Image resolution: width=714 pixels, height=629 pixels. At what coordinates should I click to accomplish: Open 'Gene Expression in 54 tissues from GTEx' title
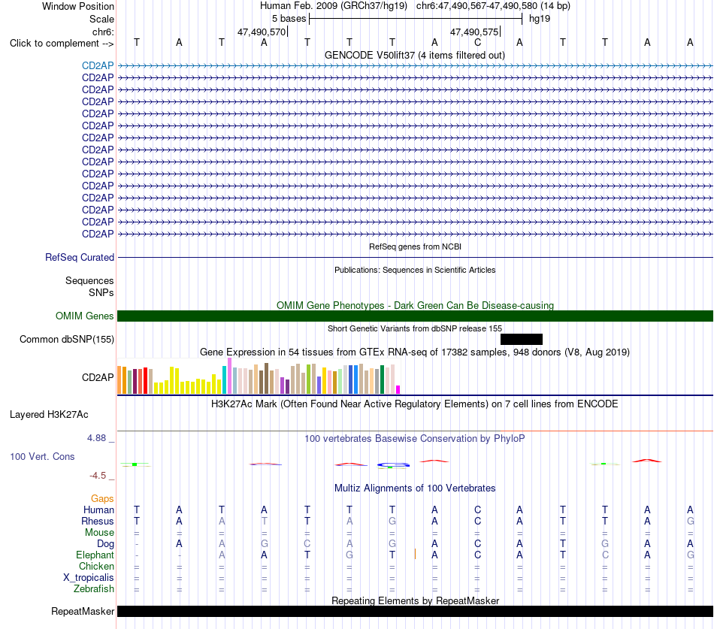[x=415, y=352]
